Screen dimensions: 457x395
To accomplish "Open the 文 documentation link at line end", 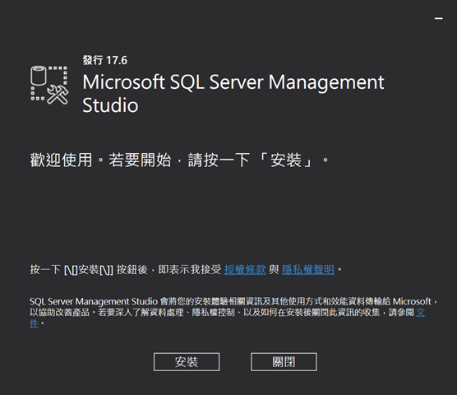I will coord(420,313).
